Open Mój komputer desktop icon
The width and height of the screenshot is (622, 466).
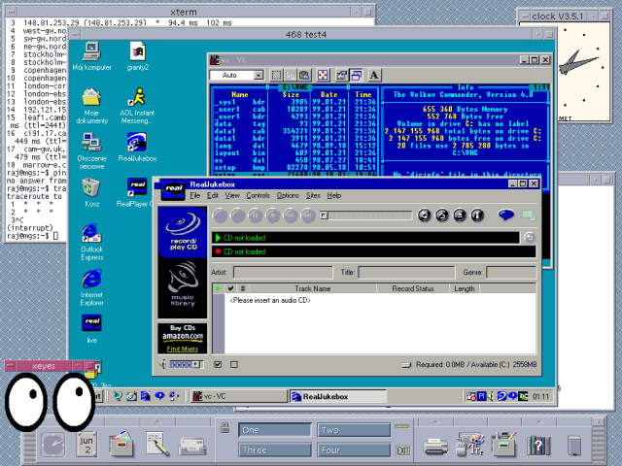(x=92, y=56)
